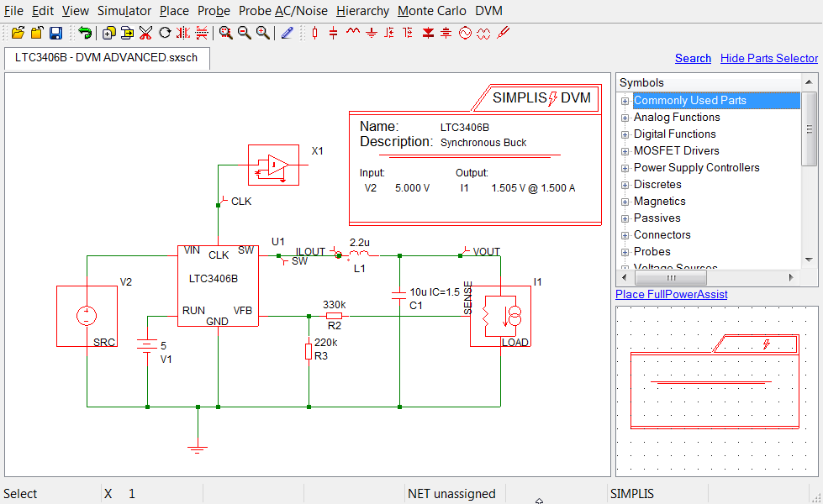Viewport: 823px width, 504px height.
Task: Select the LTC3406B - DVM ADVANCED.sxsch tab
Action: [107, 58]
